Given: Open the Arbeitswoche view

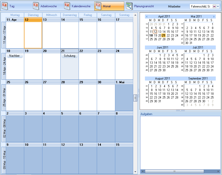Looking at the screenshot, I should point(45,6).
